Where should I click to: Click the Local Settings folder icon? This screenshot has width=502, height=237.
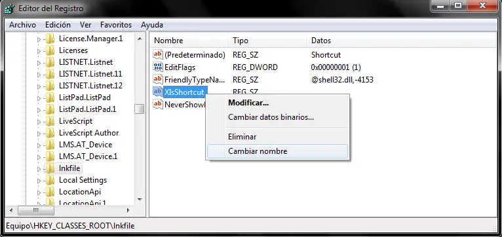[x=50, y=181]
